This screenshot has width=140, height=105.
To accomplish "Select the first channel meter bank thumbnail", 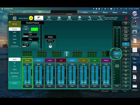I will point(27,54).
